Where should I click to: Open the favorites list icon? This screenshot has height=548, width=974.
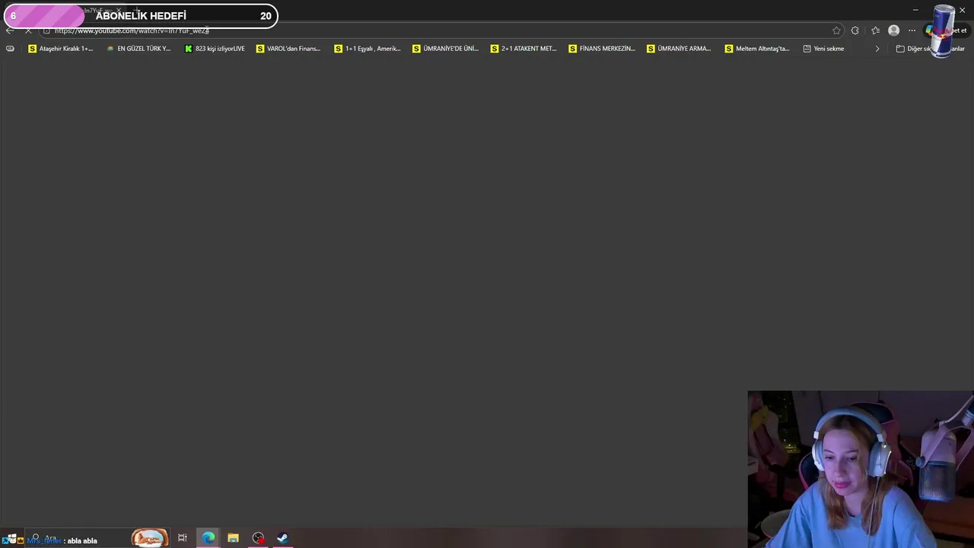pyautogui.click(x=875, y=30)
